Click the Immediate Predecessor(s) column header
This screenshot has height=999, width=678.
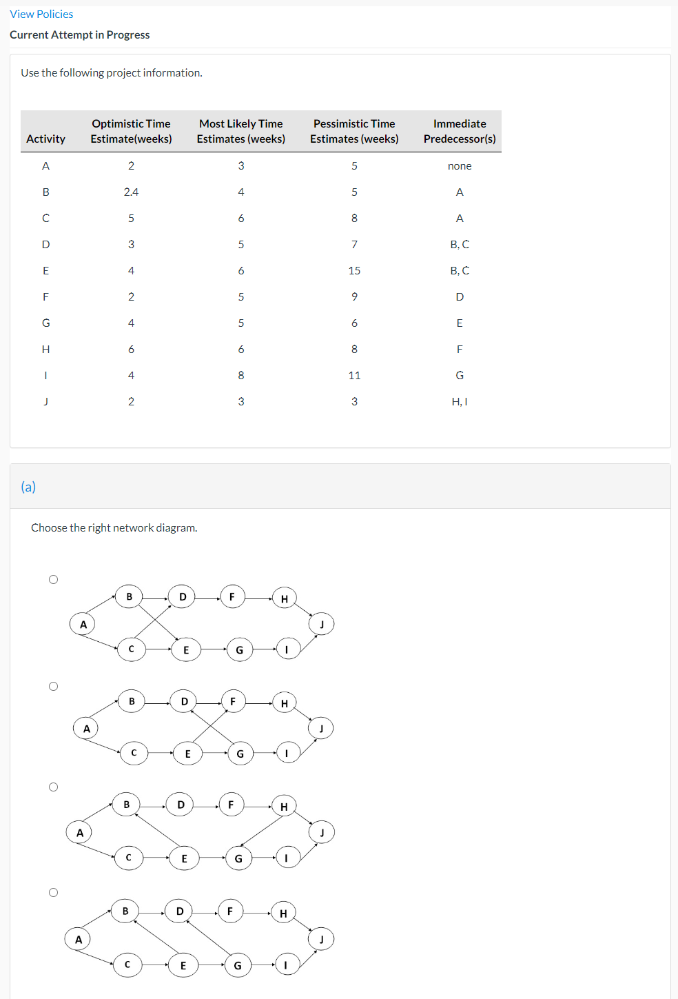click(459, 131)
